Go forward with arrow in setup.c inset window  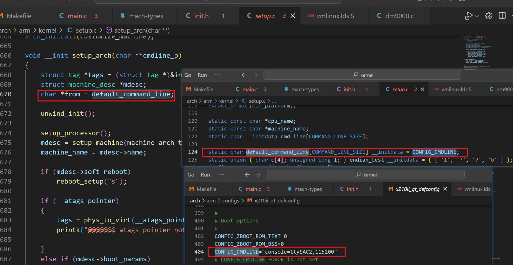point(255,75)
